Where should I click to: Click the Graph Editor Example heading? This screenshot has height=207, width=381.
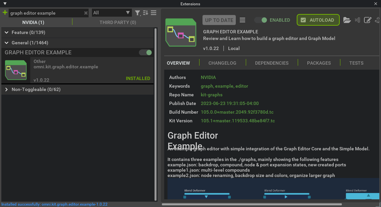click(193, 141)
